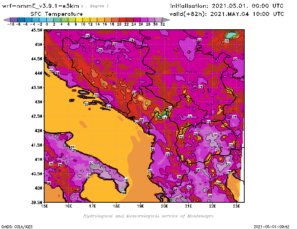Click the purple -10 to -8 legend swatch

click(14, 20)
